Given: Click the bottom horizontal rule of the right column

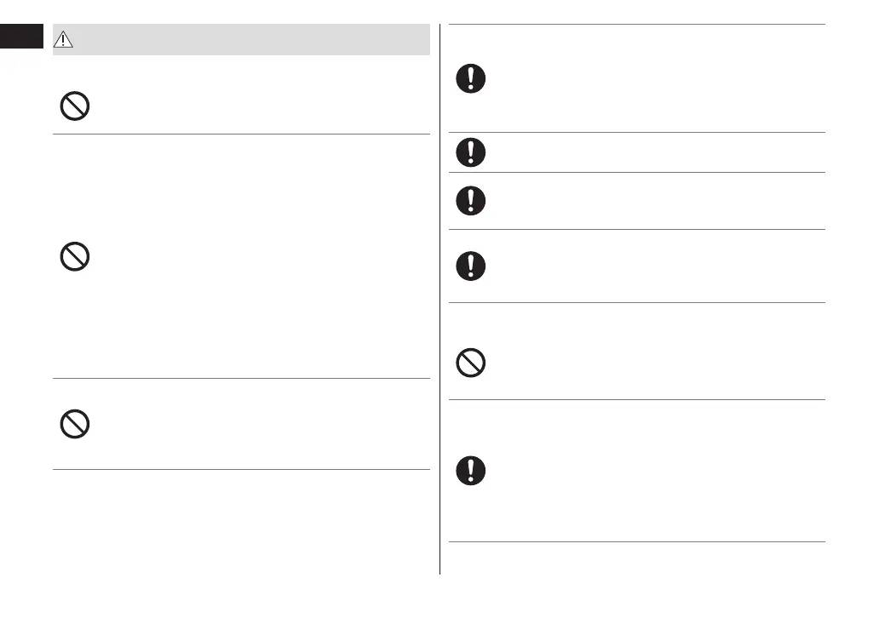Looking at the screenshot, I should pyautogui.click(x=636, y=541).
